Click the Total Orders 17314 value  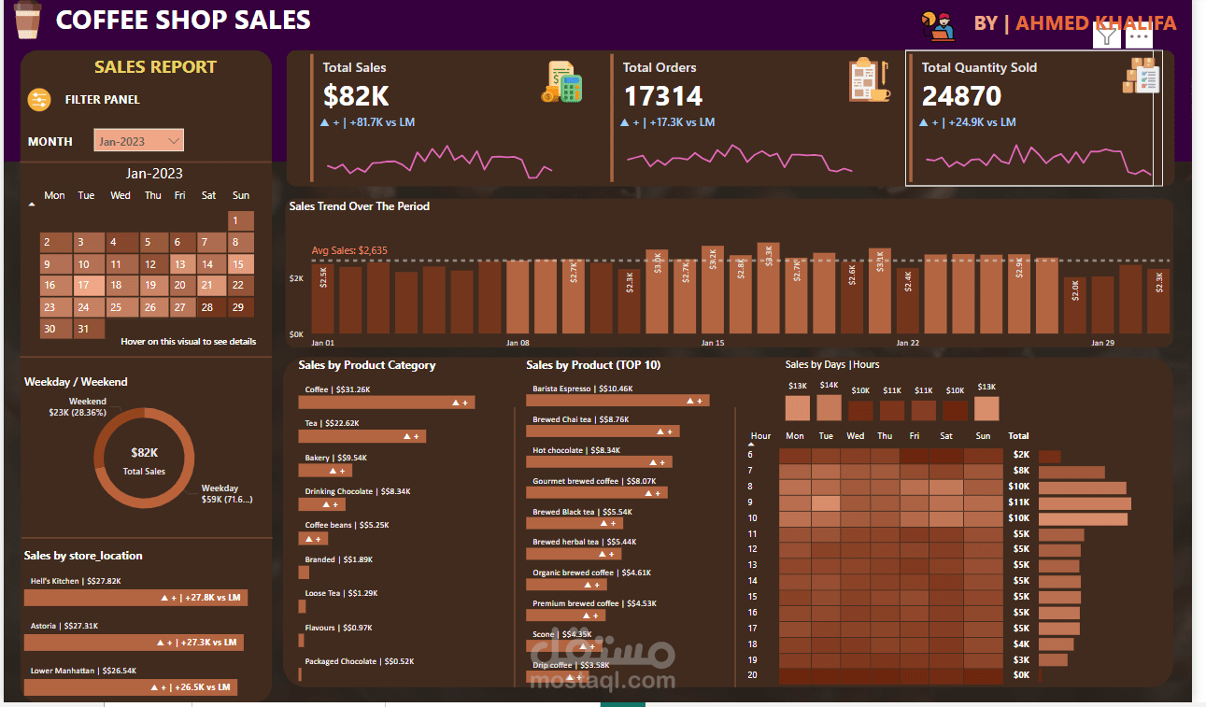click(662, 95)
